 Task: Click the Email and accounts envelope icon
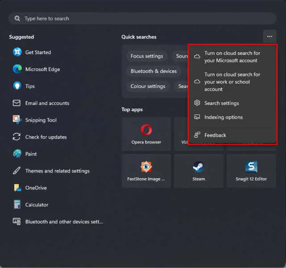[x=17, y=103]
